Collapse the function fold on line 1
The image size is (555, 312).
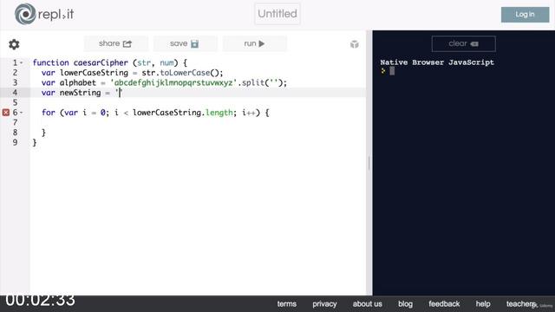(21, 62)
